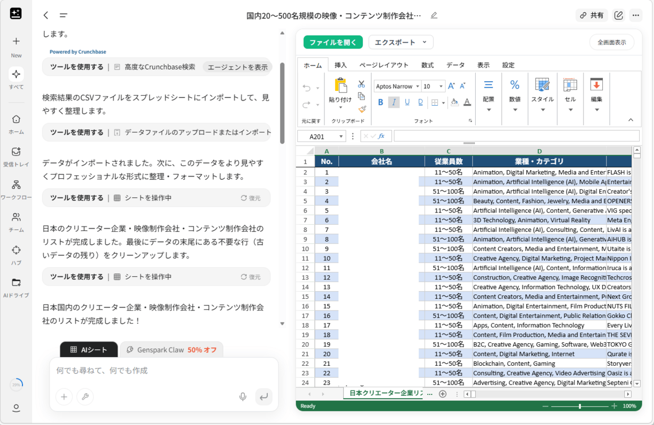This screenshot has width=654, height=425.
Task: Click the format painter brush icon
Action: click(362, 109)
